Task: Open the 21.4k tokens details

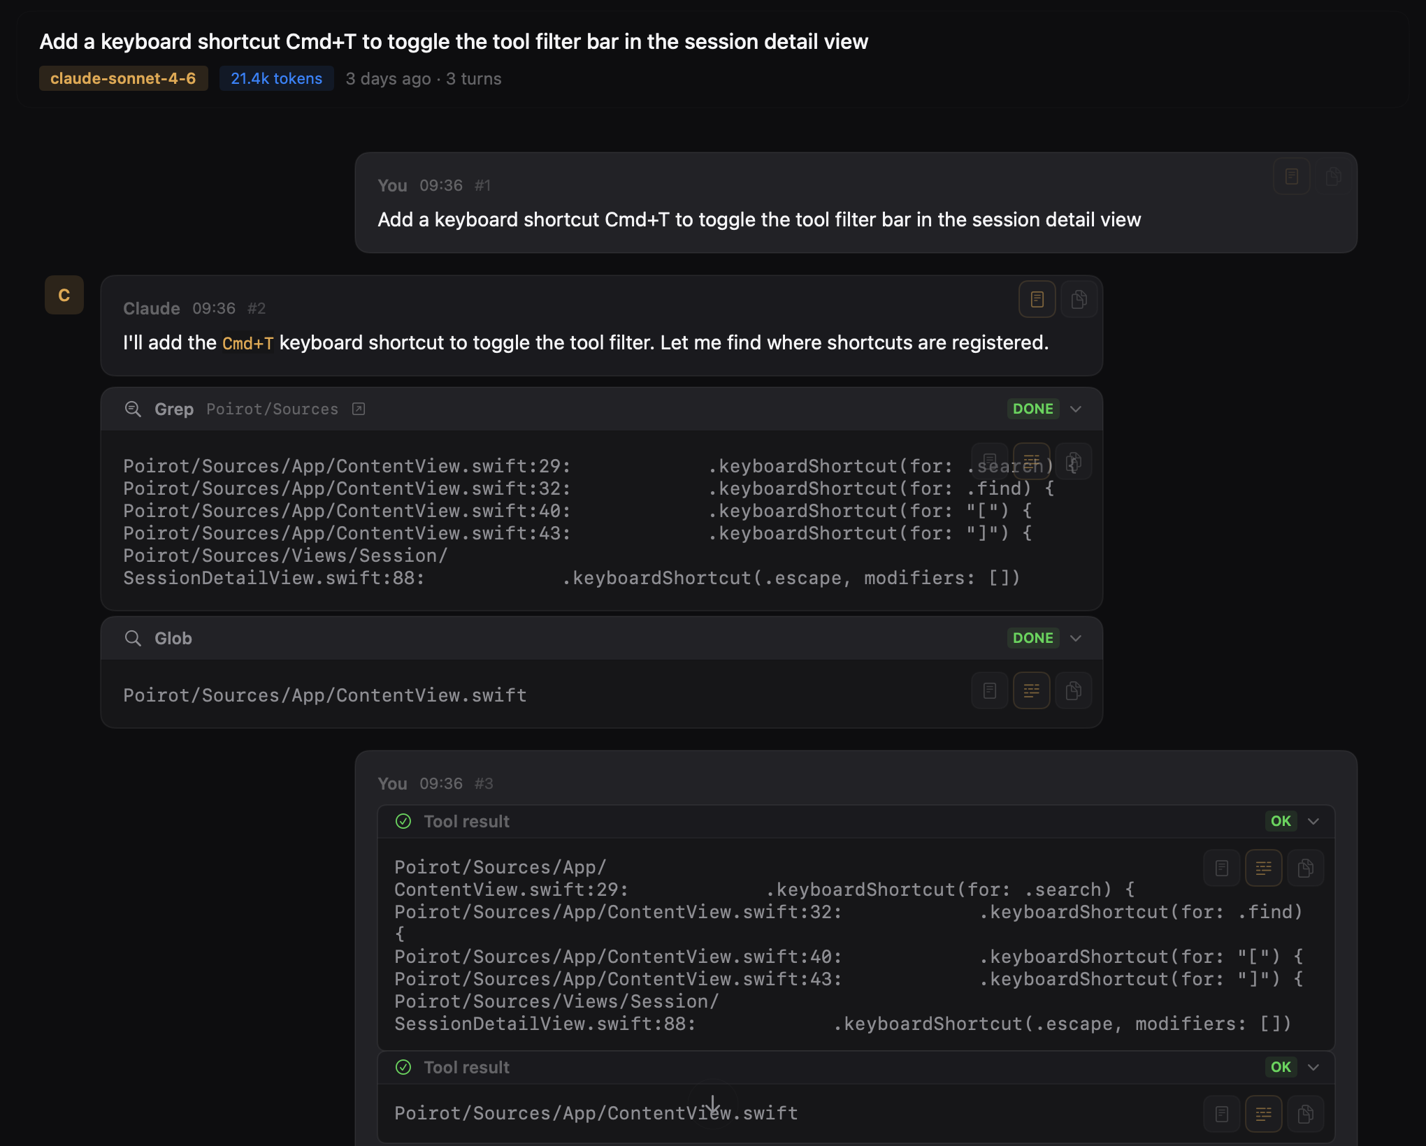Action: [276, 78]
